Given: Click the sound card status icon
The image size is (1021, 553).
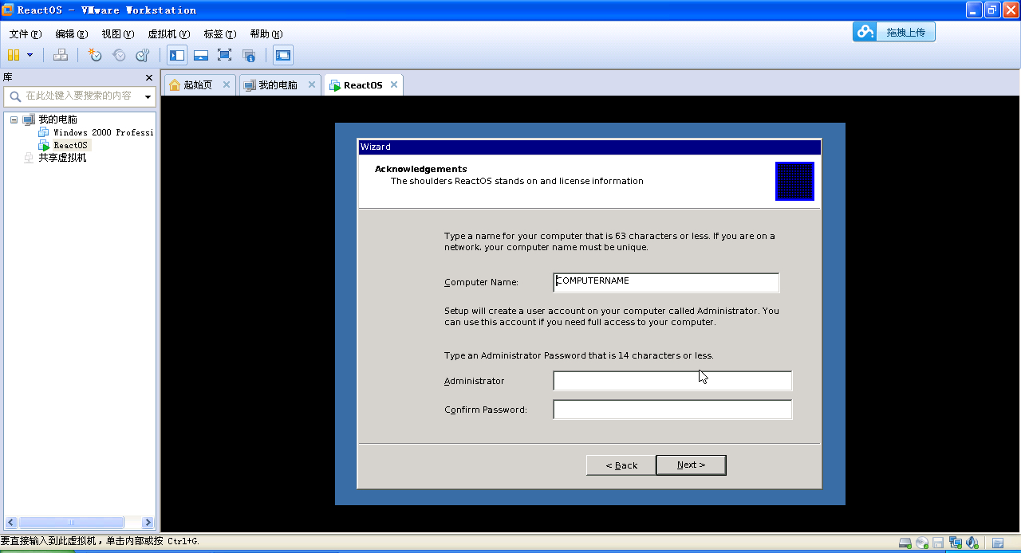Looking at the screenshot, I should (972, 543).
